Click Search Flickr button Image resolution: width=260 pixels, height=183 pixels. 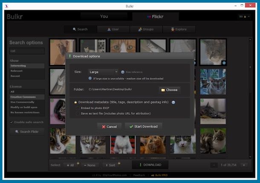click(x=27, y=132)
